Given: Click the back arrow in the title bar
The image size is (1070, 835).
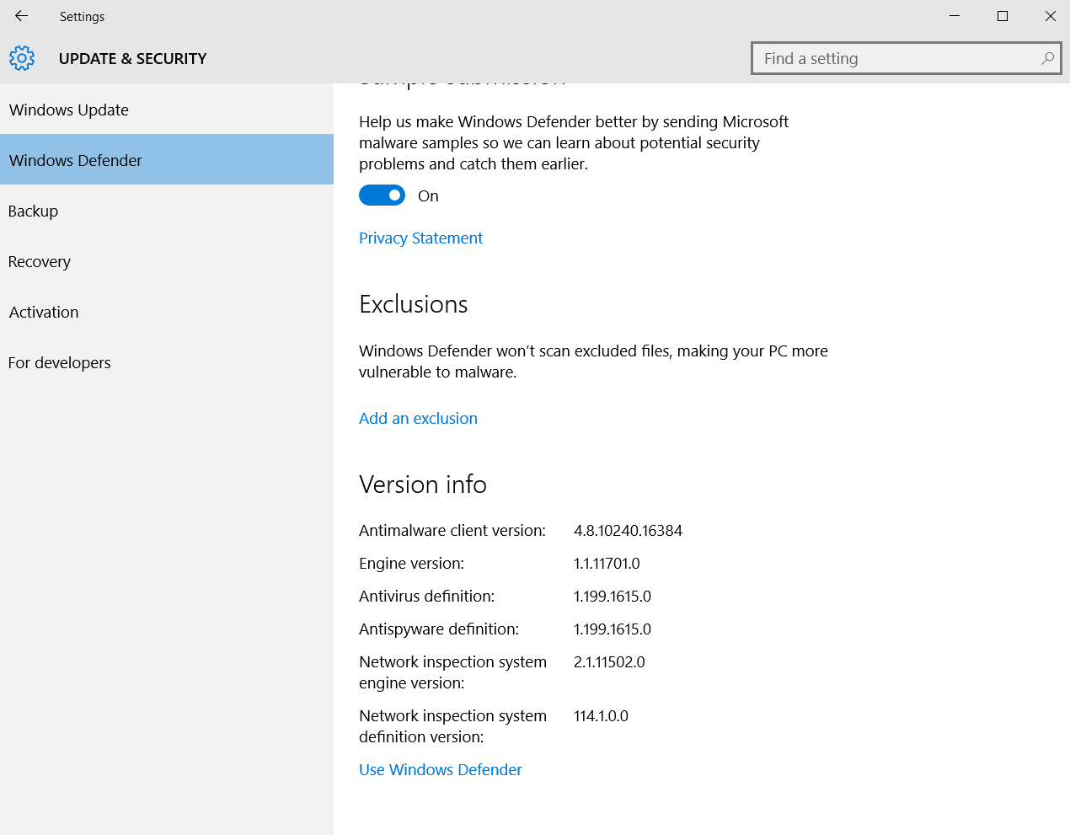Looking at the screenshot, I should coord(22,16).
